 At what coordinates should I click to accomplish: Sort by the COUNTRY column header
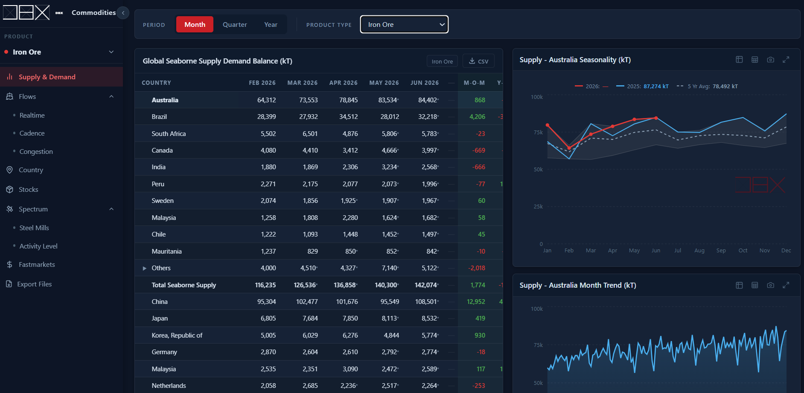pyautogui.click(x=156, y=83)
